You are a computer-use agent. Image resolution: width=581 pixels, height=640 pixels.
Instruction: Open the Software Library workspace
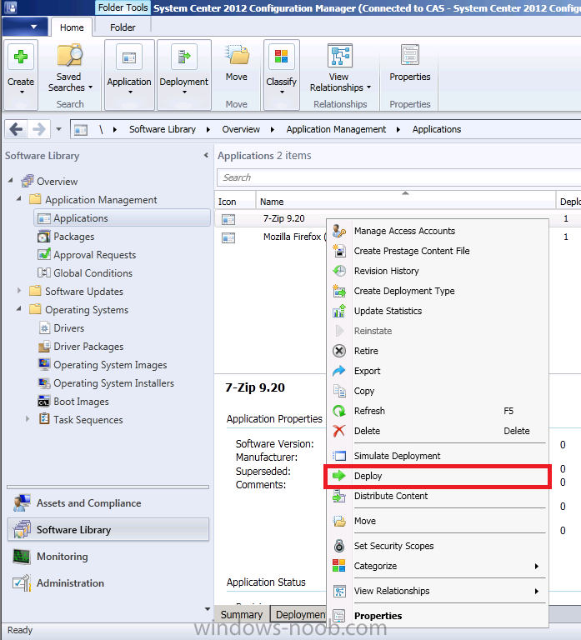click(108, 530)
